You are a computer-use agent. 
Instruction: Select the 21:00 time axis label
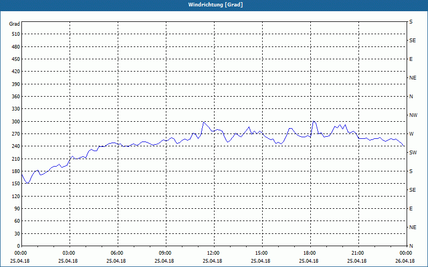[358, 253]
